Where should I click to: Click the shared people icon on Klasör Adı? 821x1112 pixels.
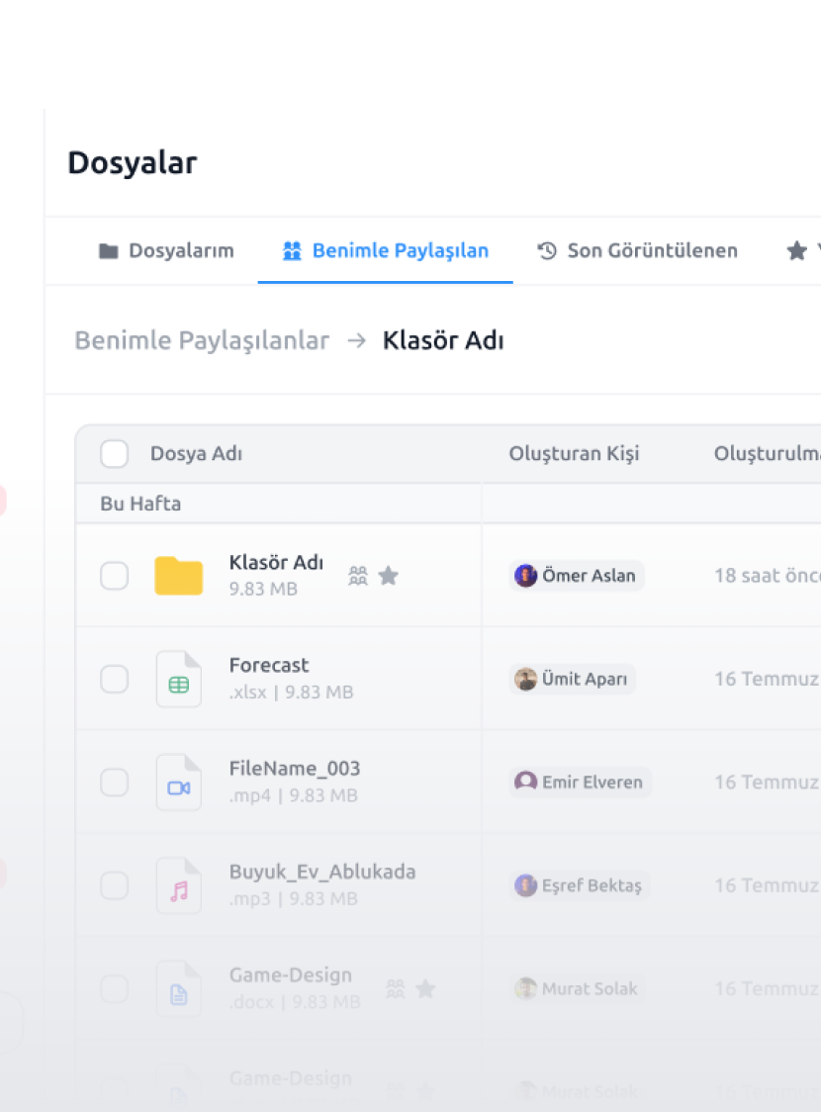click(358, 576)
